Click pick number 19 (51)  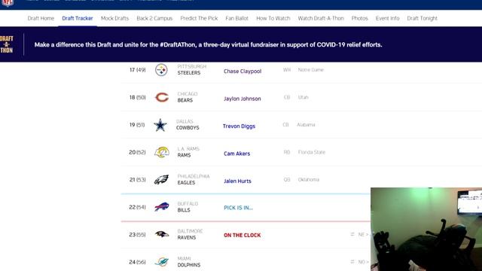pos(137,125)
